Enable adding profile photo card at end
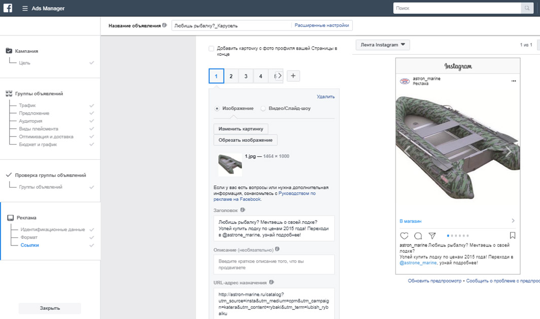The height and width of the screenshot is (319, 540). [x=211, y=49]
